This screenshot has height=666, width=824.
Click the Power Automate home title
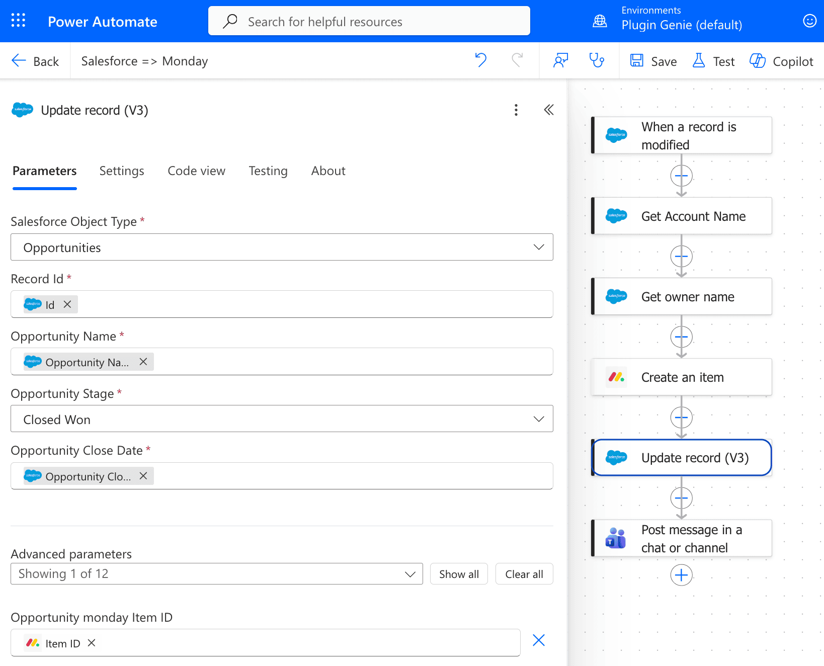pyautogui.click(x=103, y=22)
